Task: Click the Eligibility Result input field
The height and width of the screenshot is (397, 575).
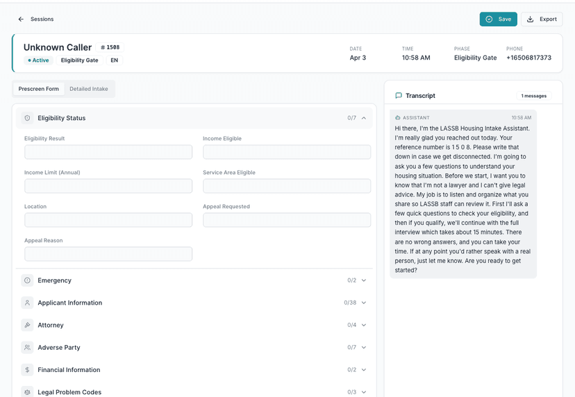Action: click(x=108, y=152)
